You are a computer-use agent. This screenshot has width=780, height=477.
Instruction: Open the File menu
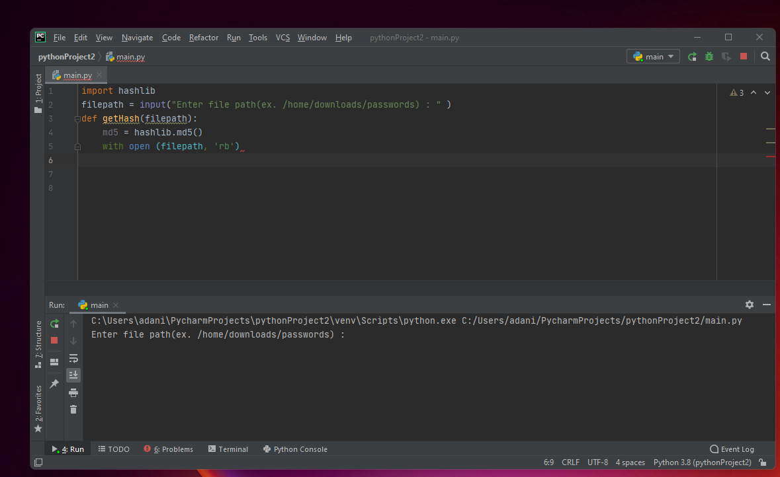[x=59, y=38]
